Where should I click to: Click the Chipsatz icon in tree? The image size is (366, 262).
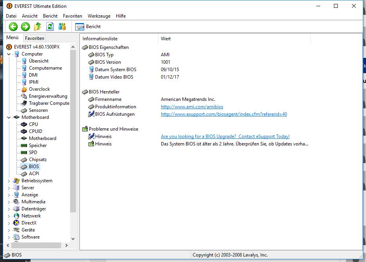coord(24,160)
